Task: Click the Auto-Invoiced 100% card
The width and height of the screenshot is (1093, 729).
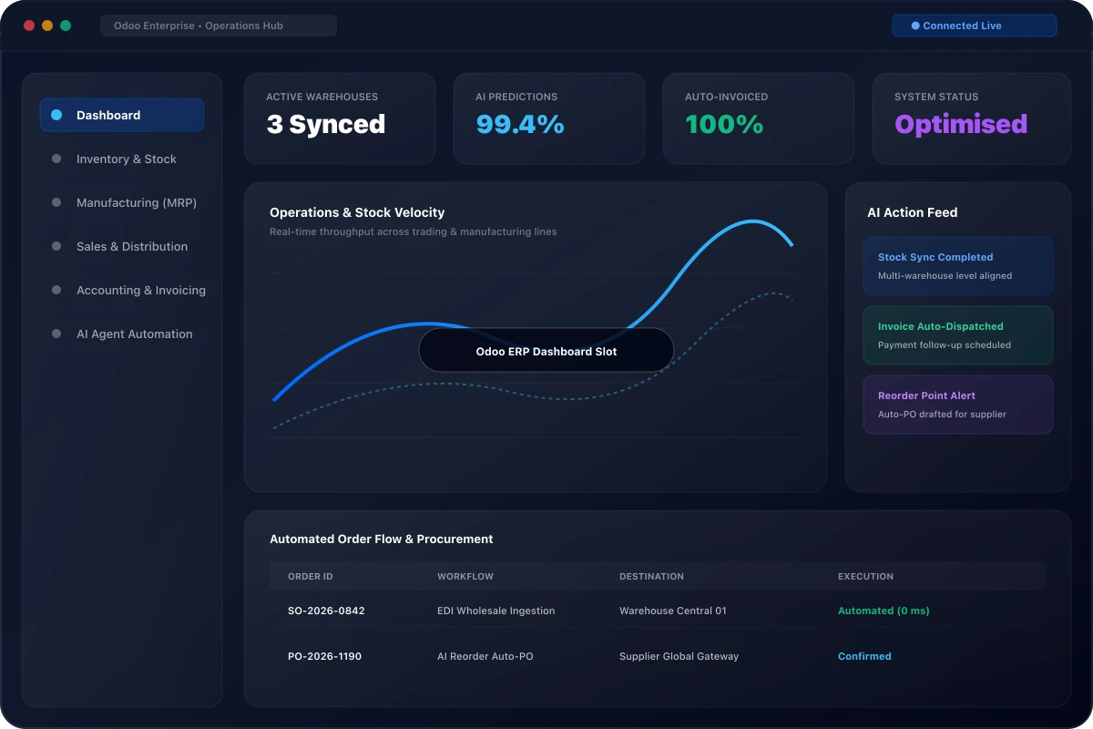Action: pos(759,118)
